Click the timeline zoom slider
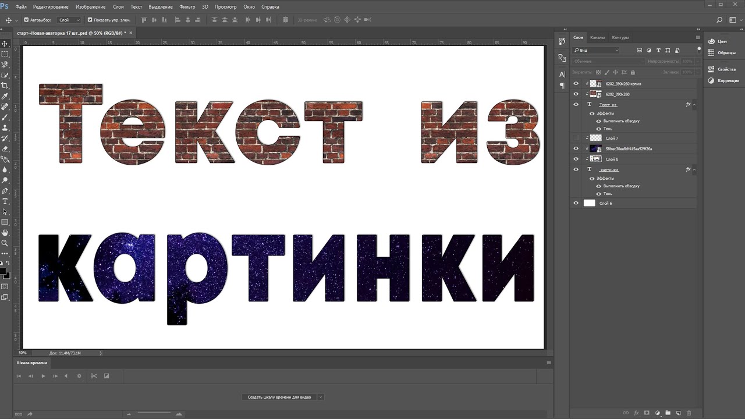The image size is (745, 419). [x=154, y=414]
